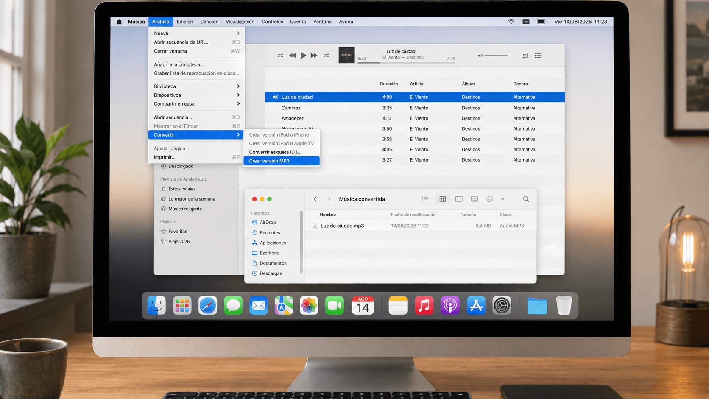The height and width of the screenshot is (399, 709).
Task: Open the Finder toolbar dropdown chevron
Action: coord(502,199)
